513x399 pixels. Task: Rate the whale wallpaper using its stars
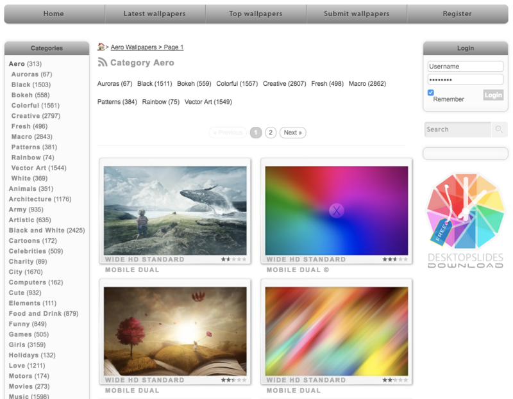(x=233, y=259)
